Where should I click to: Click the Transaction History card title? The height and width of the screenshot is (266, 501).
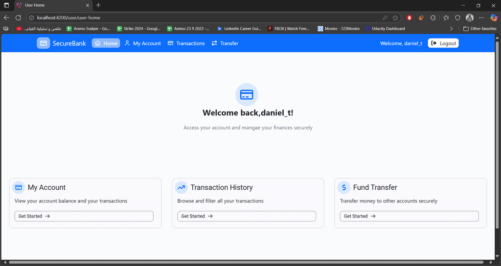222,187
